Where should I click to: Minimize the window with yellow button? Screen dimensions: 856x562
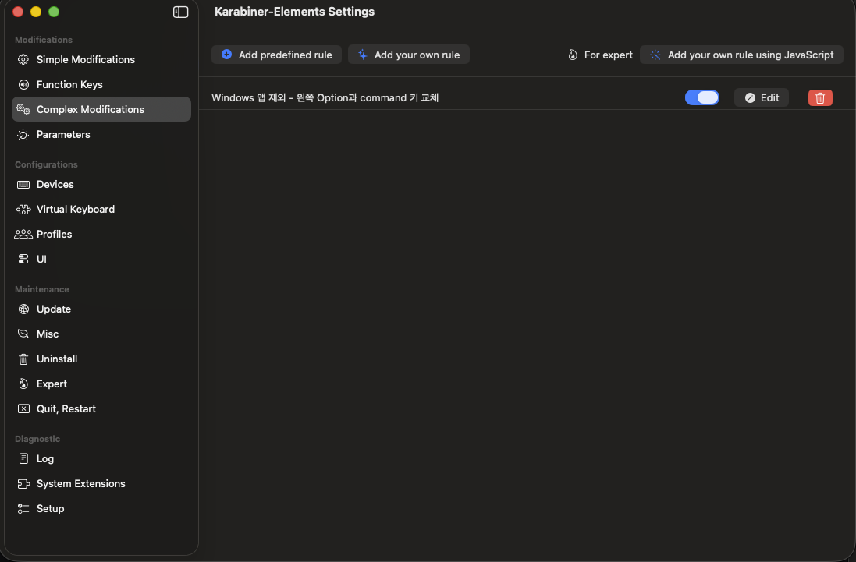pos(36,12)
